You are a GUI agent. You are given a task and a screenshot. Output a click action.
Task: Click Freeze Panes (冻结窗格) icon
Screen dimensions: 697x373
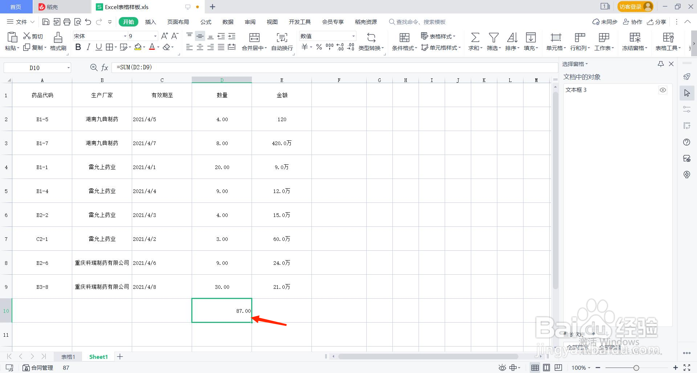coord(635,37)
